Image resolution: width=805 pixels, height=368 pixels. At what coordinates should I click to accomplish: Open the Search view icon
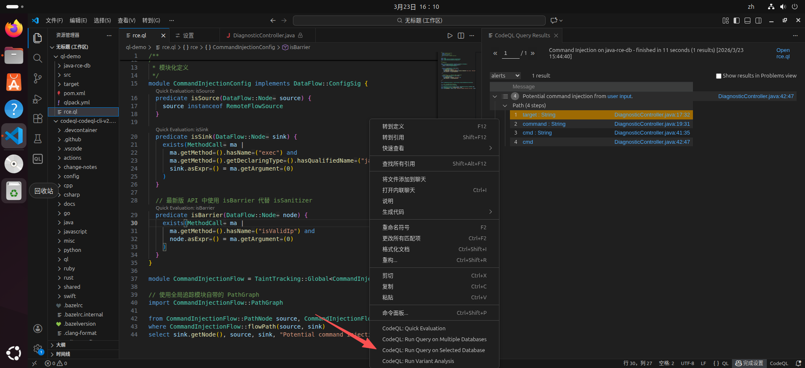click(38, 58)
